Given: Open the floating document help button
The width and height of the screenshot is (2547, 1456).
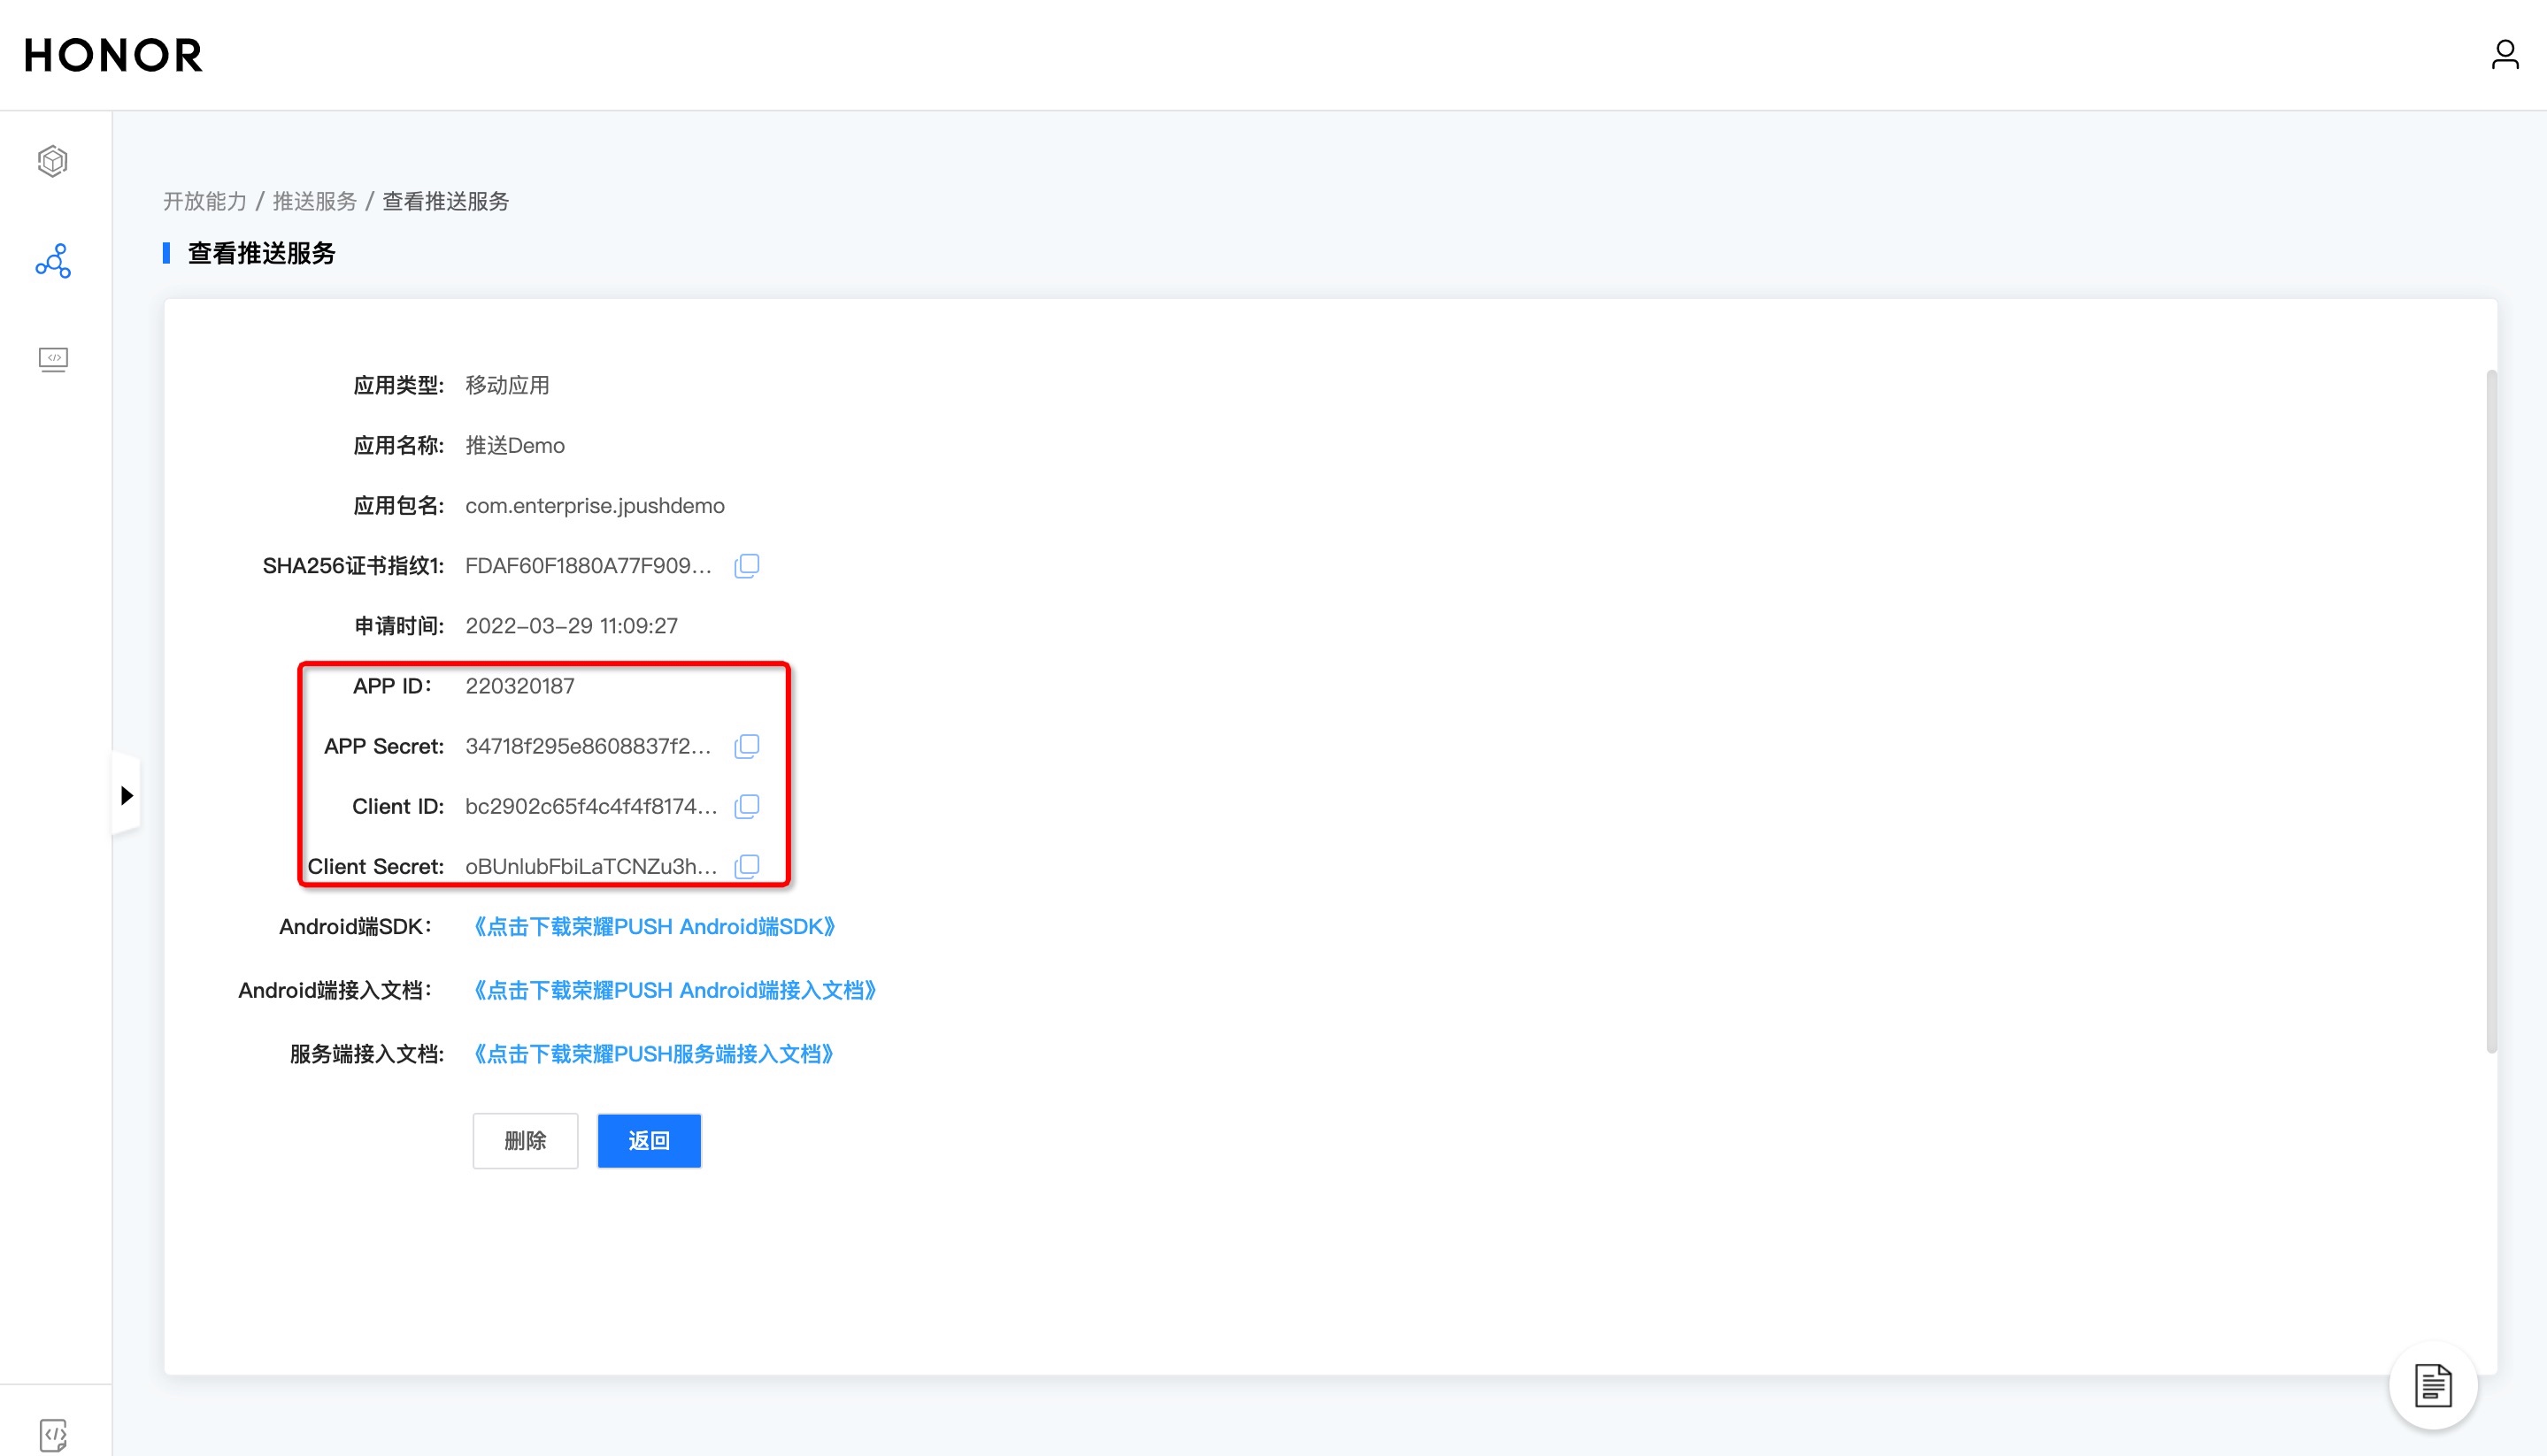Looking at the screenshot, I should click(2432, 1385).
